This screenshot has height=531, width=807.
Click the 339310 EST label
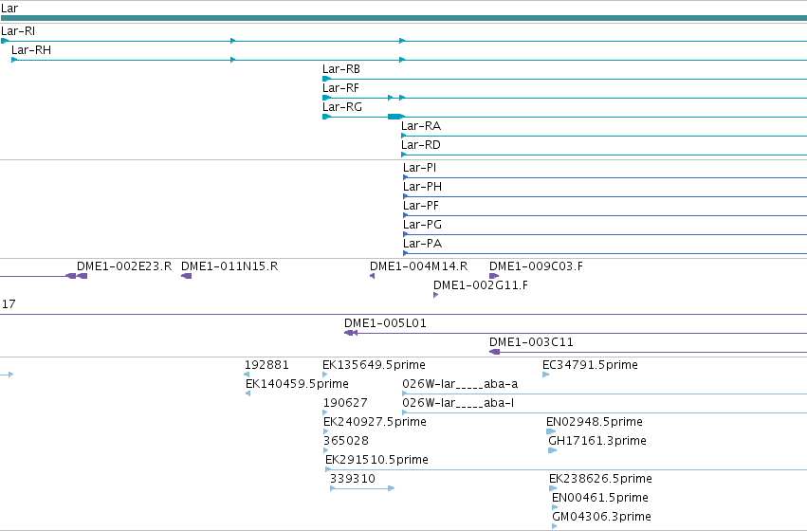(353, 479)
